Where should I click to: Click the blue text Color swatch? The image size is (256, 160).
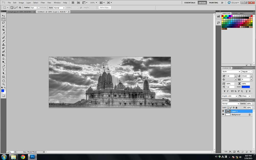246,87
